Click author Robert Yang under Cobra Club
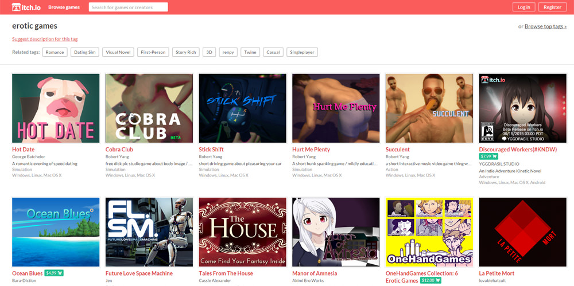 pos(117,156)
